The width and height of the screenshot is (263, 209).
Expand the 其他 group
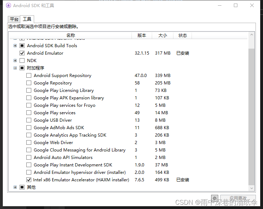15,187
